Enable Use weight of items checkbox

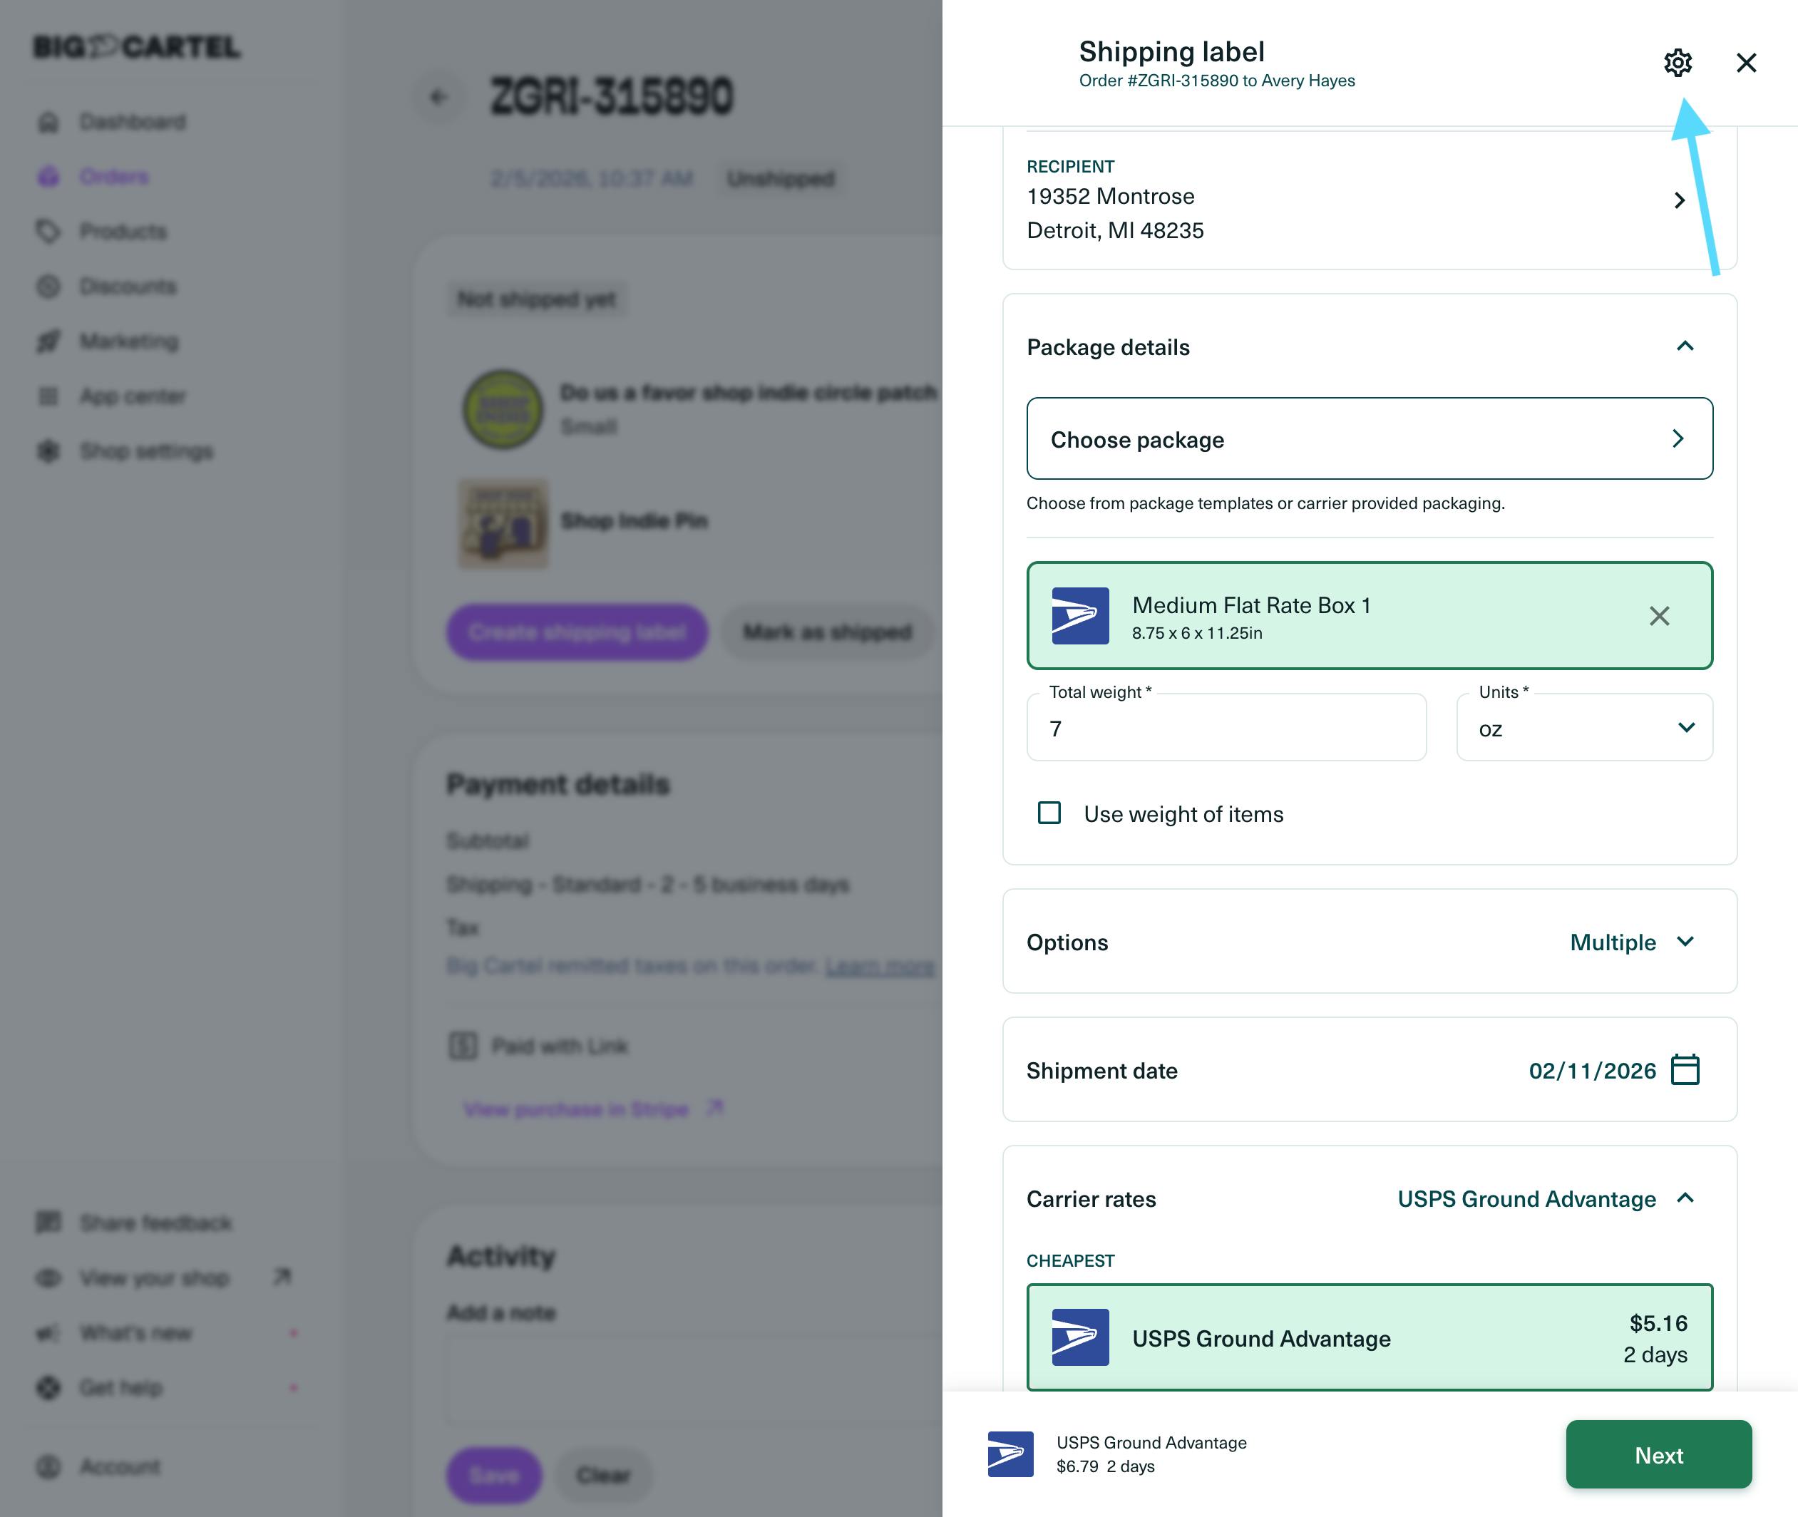(x=1049, y=813)
